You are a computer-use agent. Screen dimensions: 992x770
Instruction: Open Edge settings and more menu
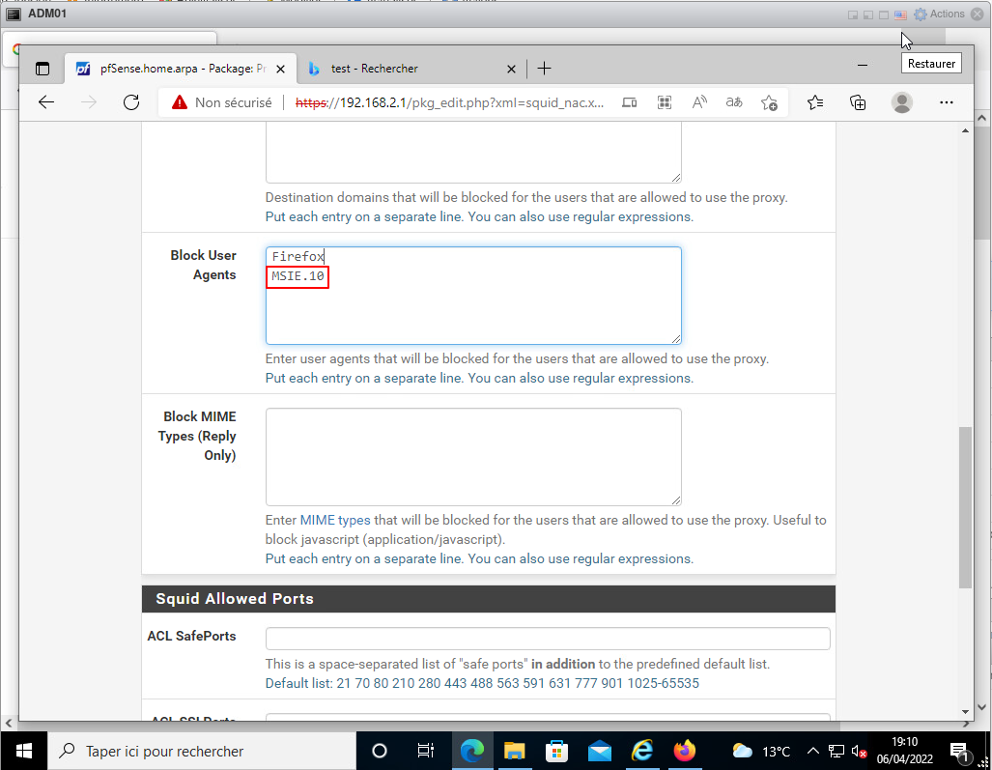click(947, 102)
